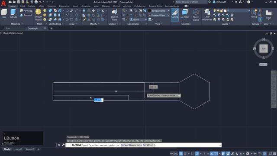The image size is (277, 156).
Task: Open the World coordinate system dropdown
Action: [x=138, y=19]
